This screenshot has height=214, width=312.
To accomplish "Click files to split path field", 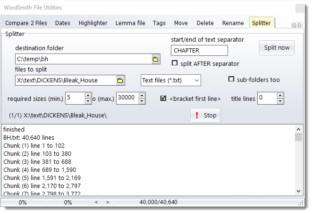I will pyautogui.click(x=66, y=80).
